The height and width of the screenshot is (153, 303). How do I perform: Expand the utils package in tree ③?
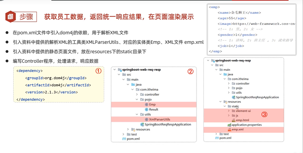click(x=229, y=93)
